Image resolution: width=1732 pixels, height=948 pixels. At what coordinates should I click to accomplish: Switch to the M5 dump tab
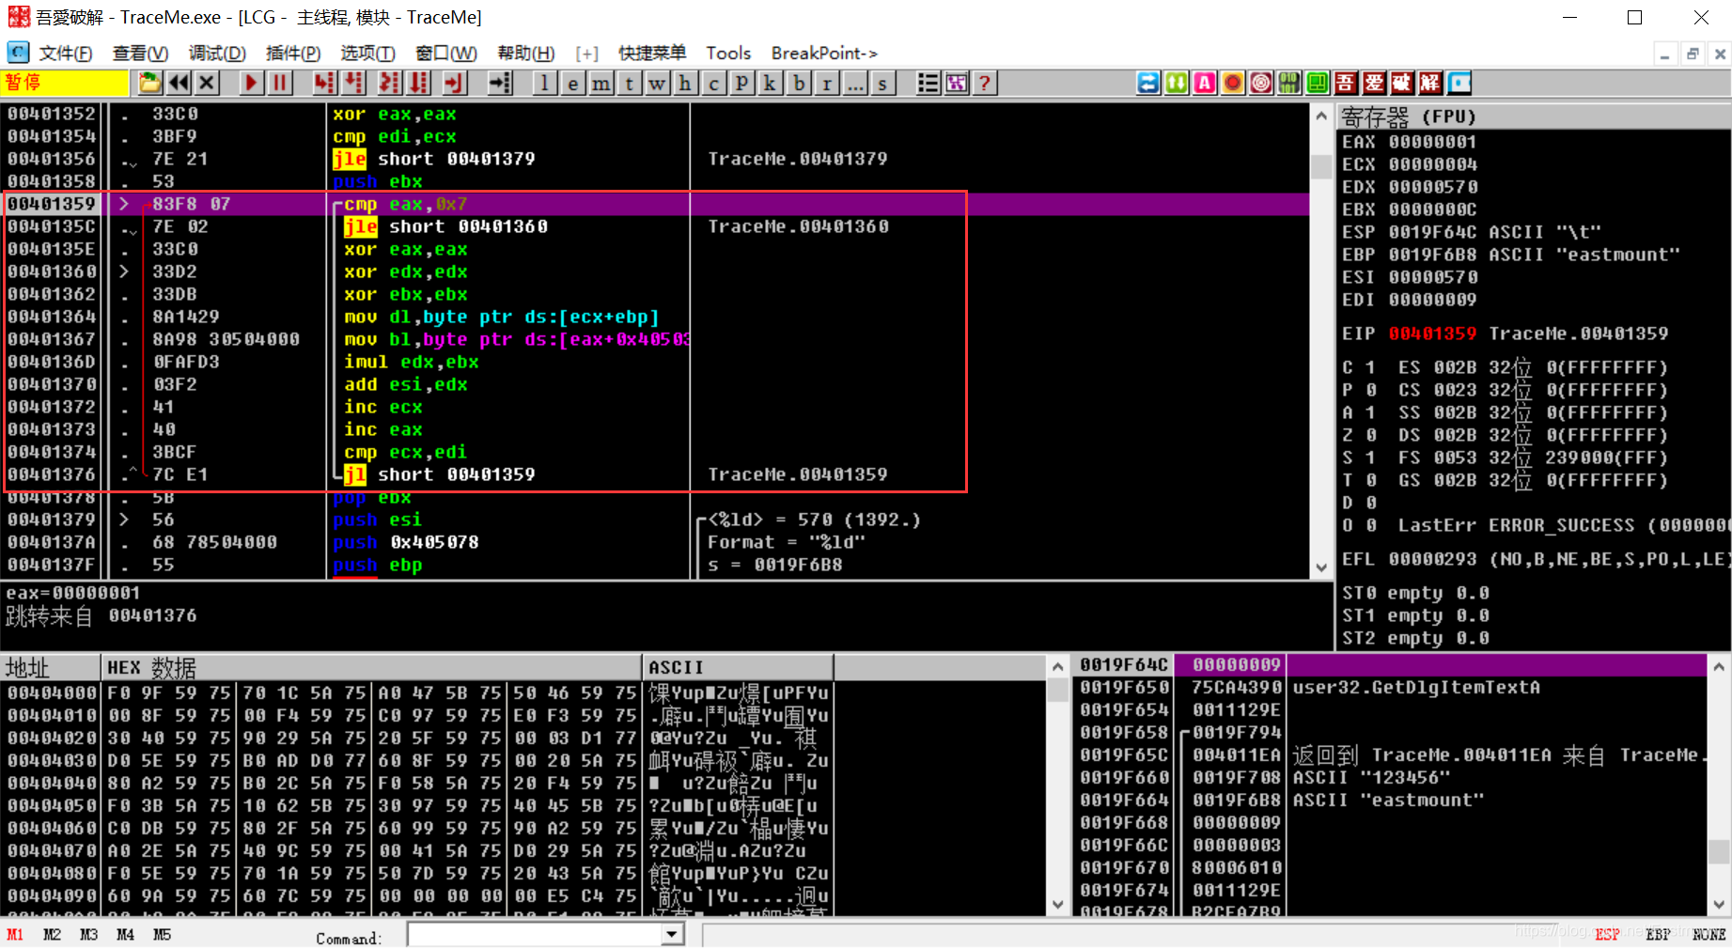[x=162, y=935]
